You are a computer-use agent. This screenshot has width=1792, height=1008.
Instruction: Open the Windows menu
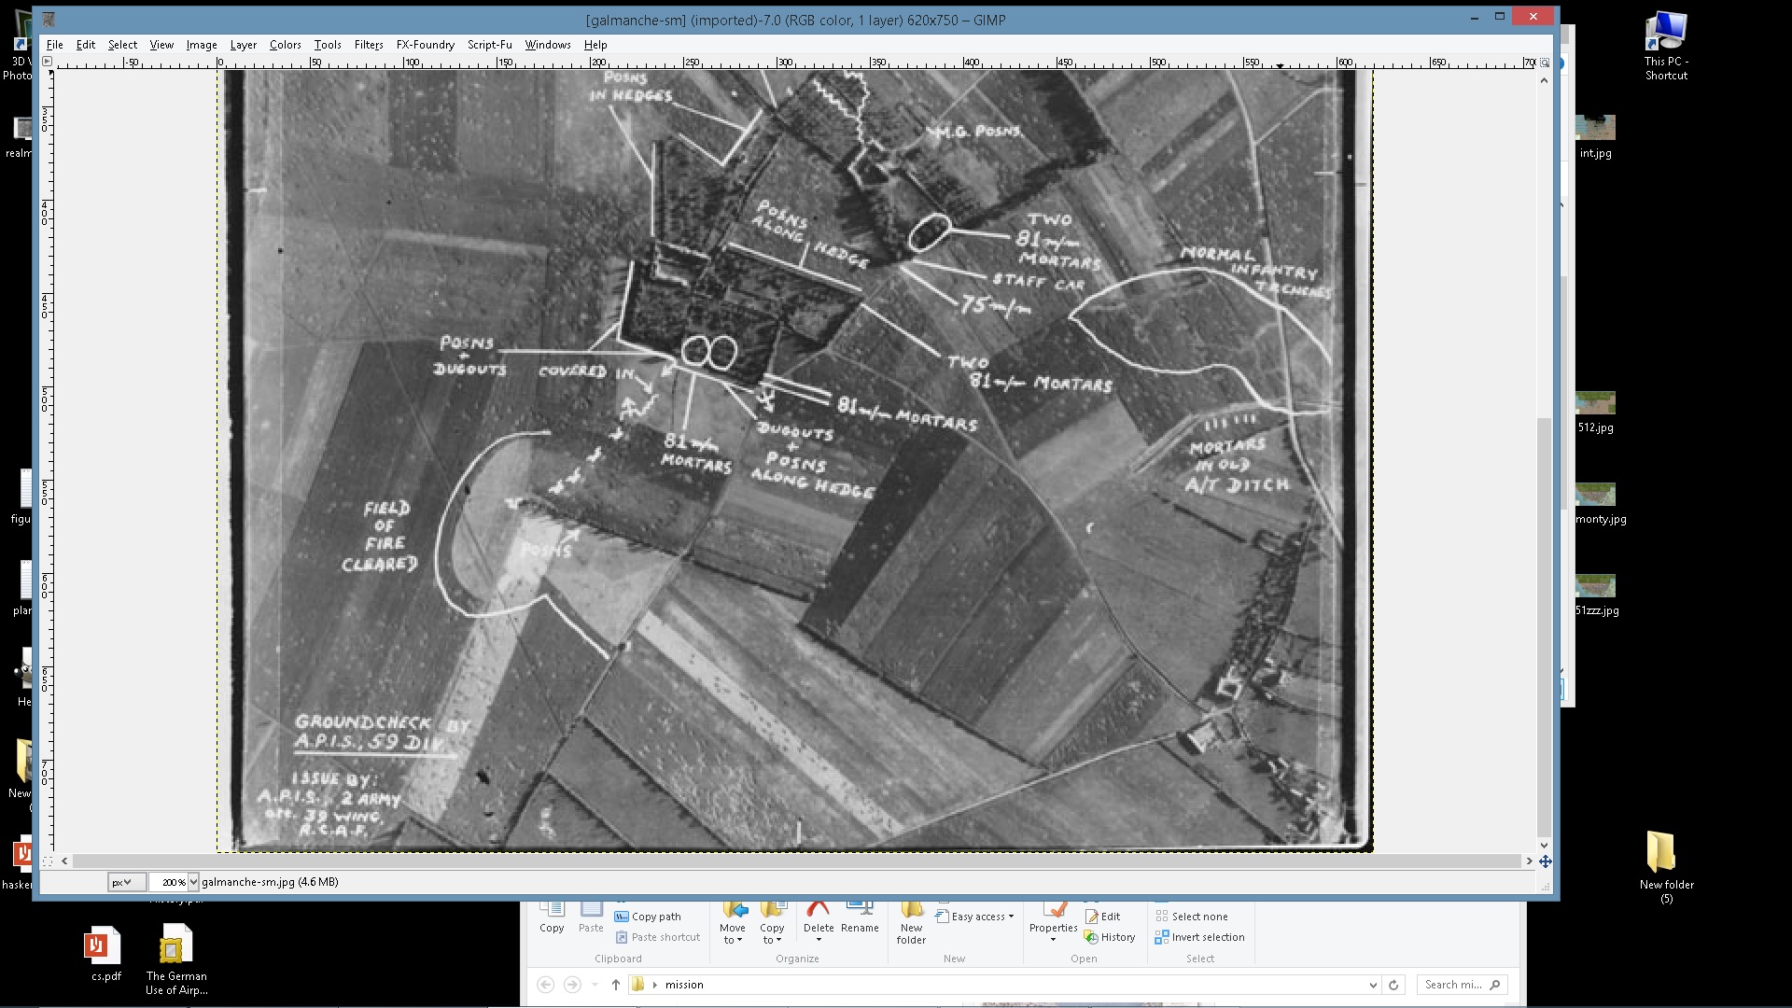tap(548, 45)
